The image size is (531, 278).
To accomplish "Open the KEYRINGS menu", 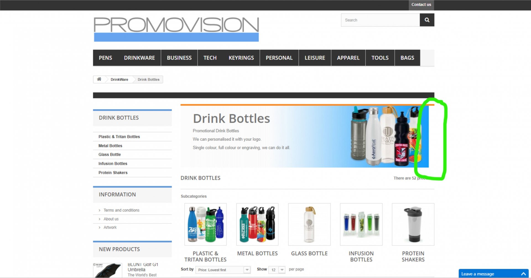I will click(x=241, y=58).
